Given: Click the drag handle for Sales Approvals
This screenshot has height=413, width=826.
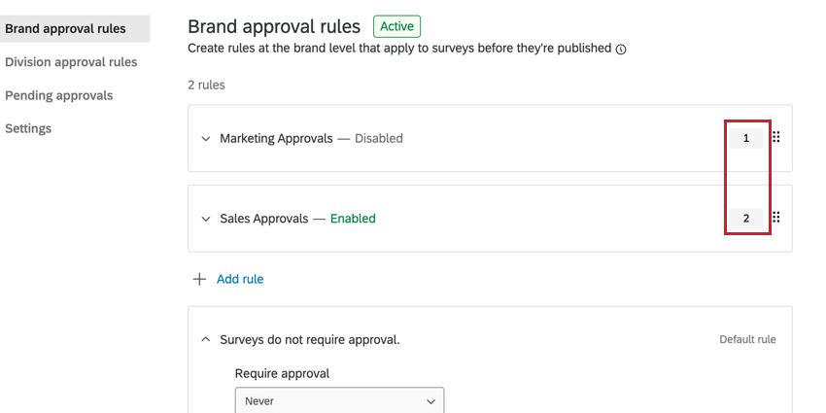Looking at the screenshot, I should pyautogui.click(x=775, y=218).
